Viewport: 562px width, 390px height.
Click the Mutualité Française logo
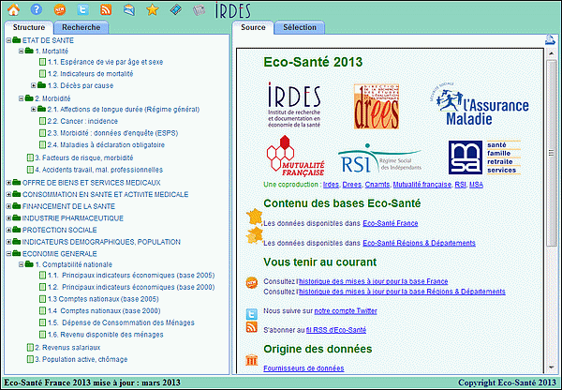295,156
